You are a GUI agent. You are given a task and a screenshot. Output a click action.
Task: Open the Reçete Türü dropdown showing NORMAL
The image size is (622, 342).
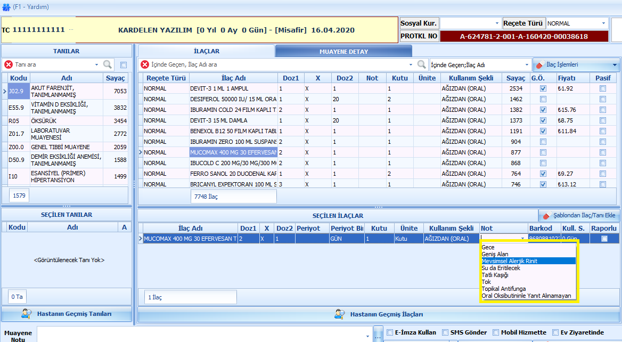tap(604, 23)
